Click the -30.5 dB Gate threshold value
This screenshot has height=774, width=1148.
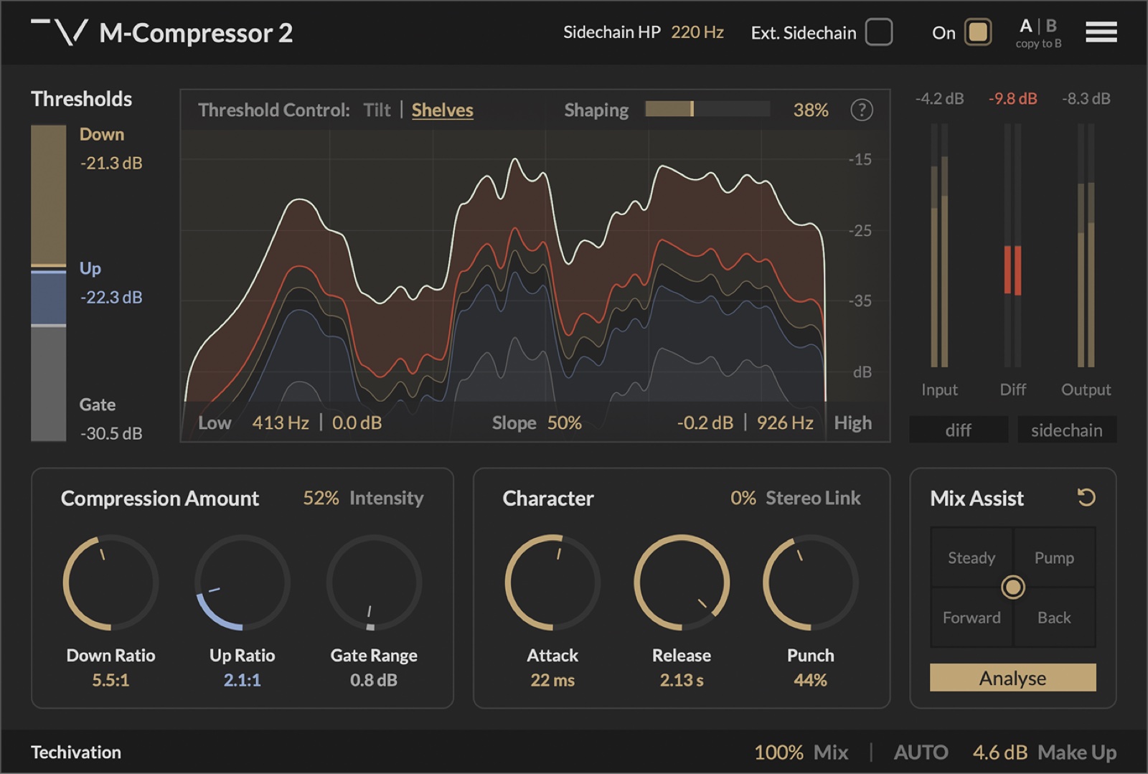pos(111,433)
